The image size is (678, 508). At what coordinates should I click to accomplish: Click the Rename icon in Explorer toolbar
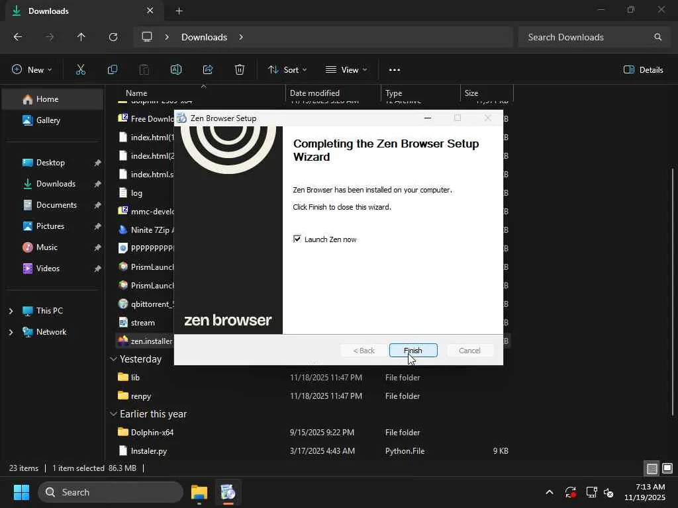[x=176, y=69]
